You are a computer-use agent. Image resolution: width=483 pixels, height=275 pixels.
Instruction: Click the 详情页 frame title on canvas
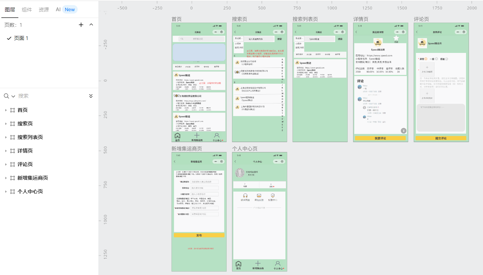361,19
